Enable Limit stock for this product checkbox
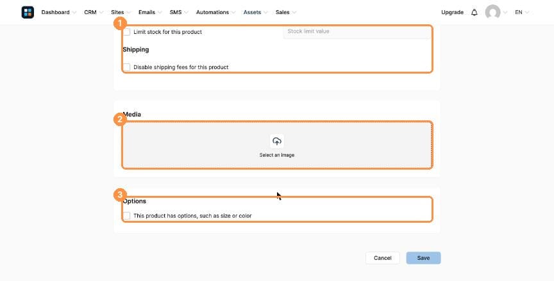This screenshot has height=281, width=554. pyautogui.click(x=126, y=32)
